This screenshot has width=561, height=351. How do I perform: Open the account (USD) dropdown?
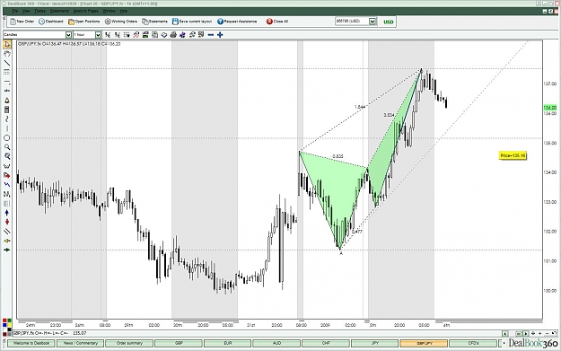(x=373, y=22)
